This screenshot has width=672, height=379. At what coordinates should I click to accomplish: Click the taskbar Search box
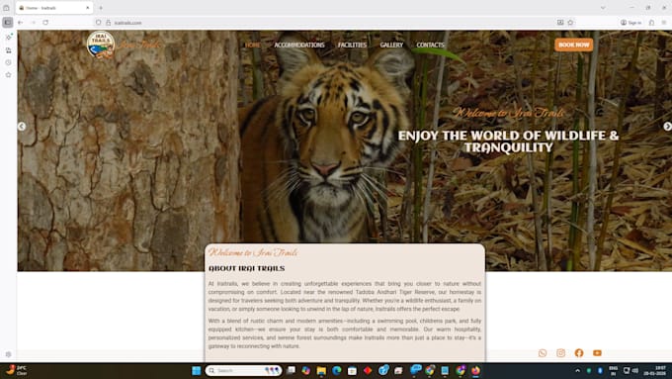coord(243,370)
